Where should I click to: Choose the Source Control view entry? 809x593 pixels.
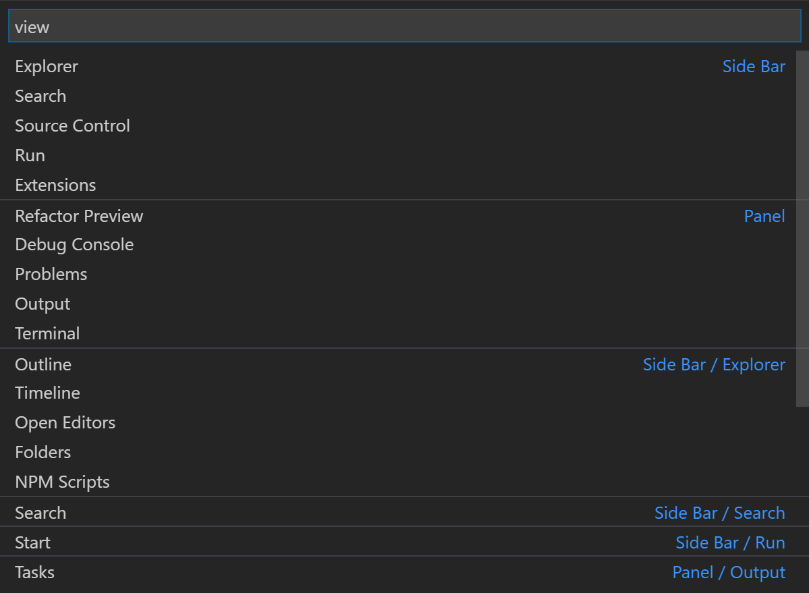(72, 125)
